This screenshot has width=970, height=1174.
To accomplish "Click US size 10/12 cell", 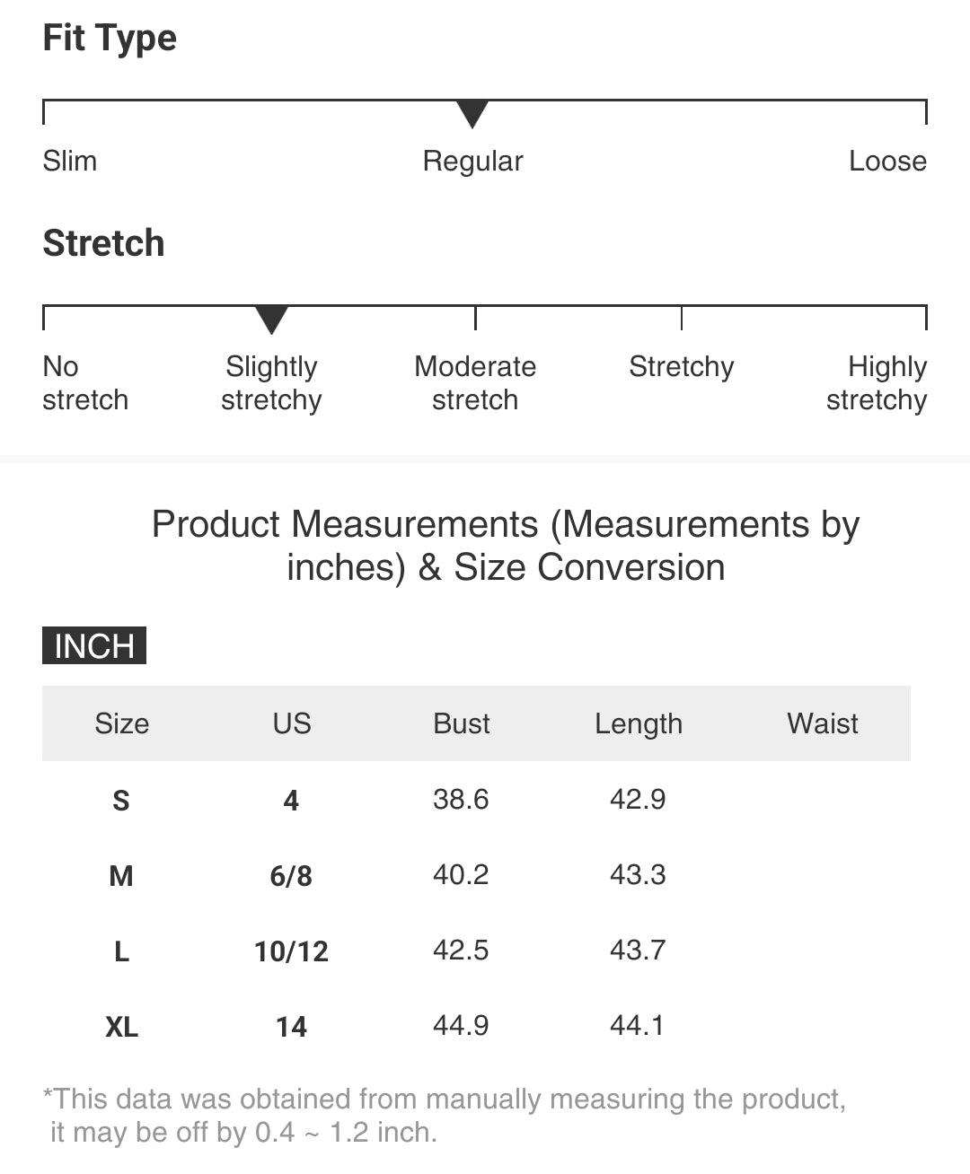I will click(x=292, y=951).
